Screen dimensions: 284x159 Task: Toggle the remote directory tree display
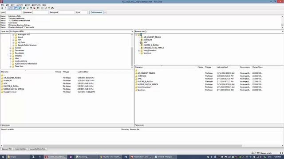tap(16, 8)
